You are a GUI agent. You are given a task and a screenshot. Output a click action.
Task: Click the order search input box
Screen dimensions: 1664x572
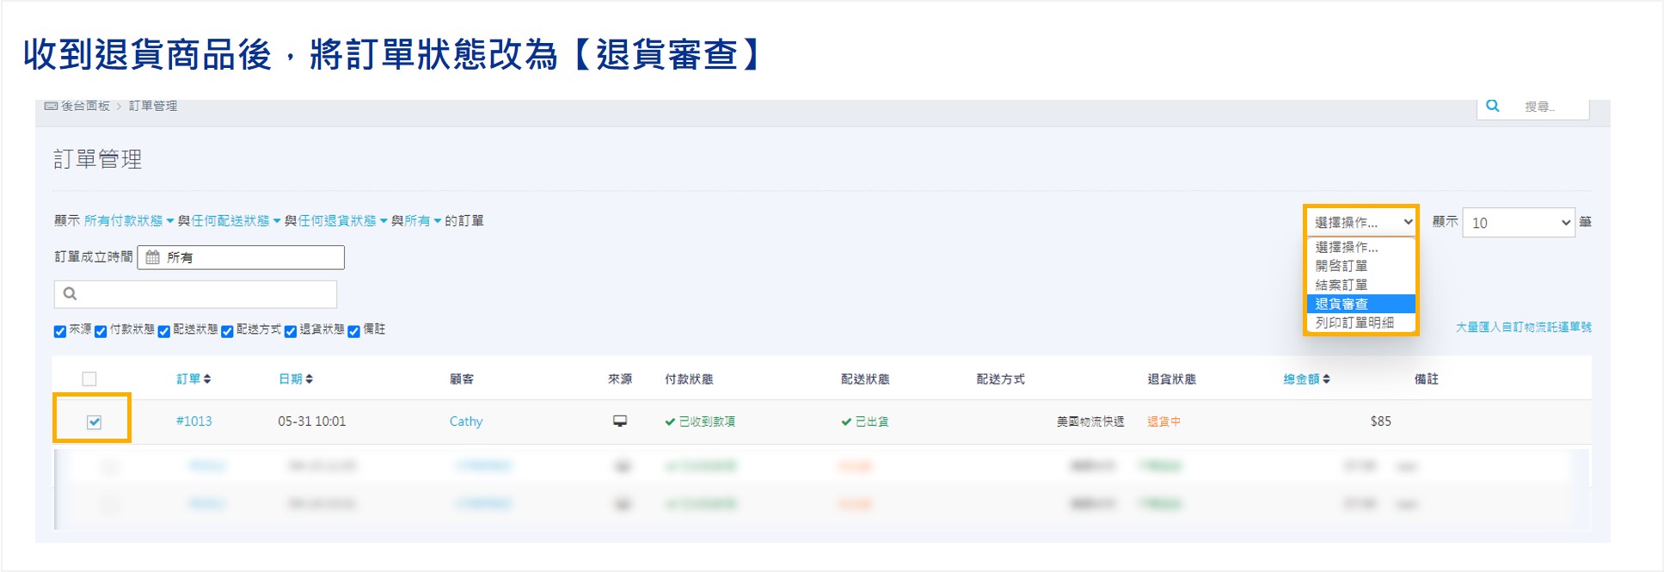[195, 294]
